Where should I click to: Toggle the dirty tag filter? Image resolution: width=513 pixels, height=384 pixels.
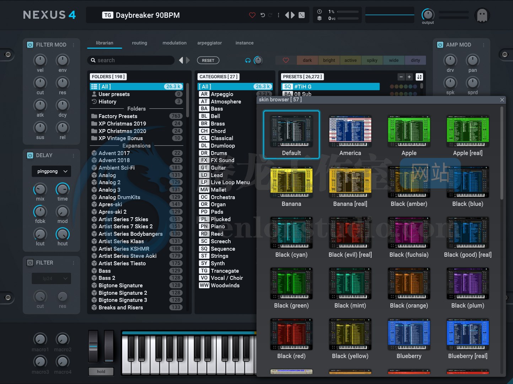(415, 60)
